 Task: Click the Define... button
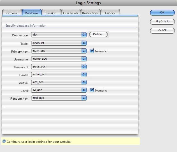(98, 34)
